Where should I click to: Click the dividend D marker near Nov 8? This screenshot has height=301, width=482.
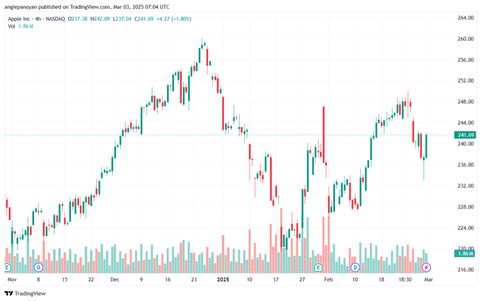[x=39, y=268]
